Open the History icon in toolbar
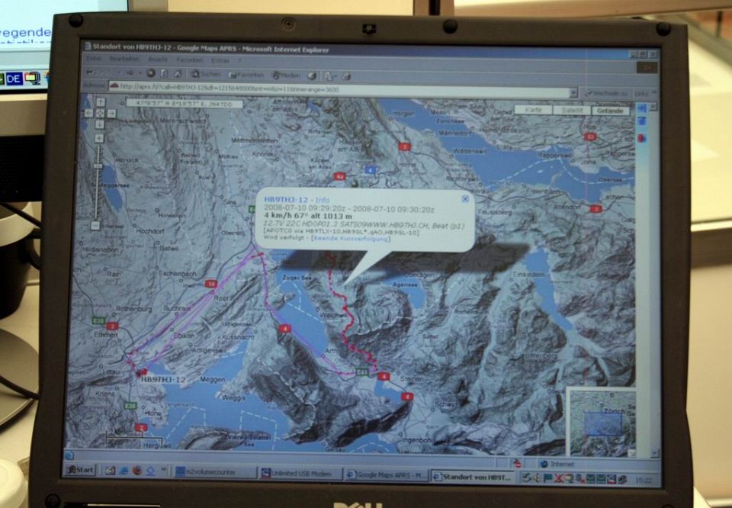This screenshot has width=732, height=508. tap(312, 76)
